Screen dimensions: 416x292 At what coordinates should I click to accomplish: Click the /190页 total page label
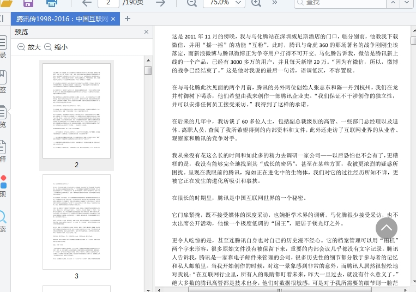coord(133,3)
